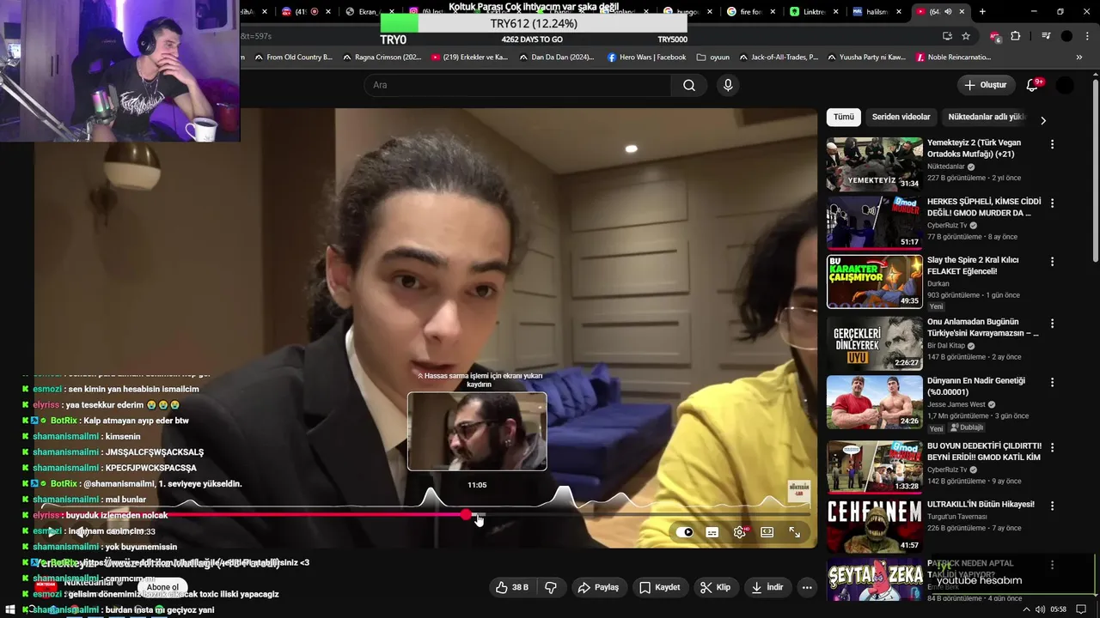Click the Paylaş share button
Image resolution: width=1100 pixels, height=618 pixels.
pos(598,587)
